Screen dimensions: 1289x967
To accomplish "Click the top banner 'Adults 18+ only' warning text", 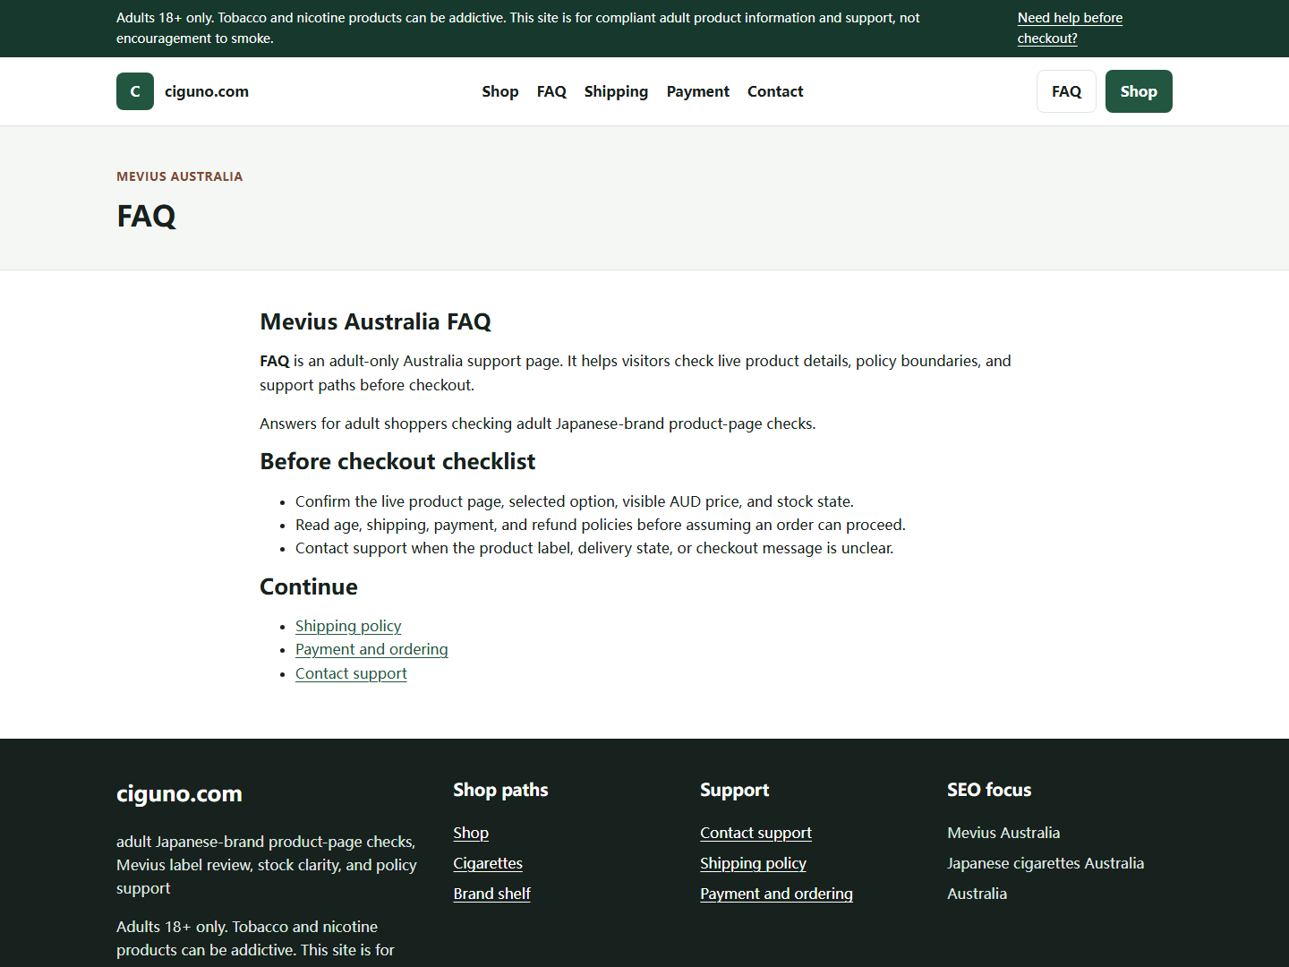I will pos(517,28).
